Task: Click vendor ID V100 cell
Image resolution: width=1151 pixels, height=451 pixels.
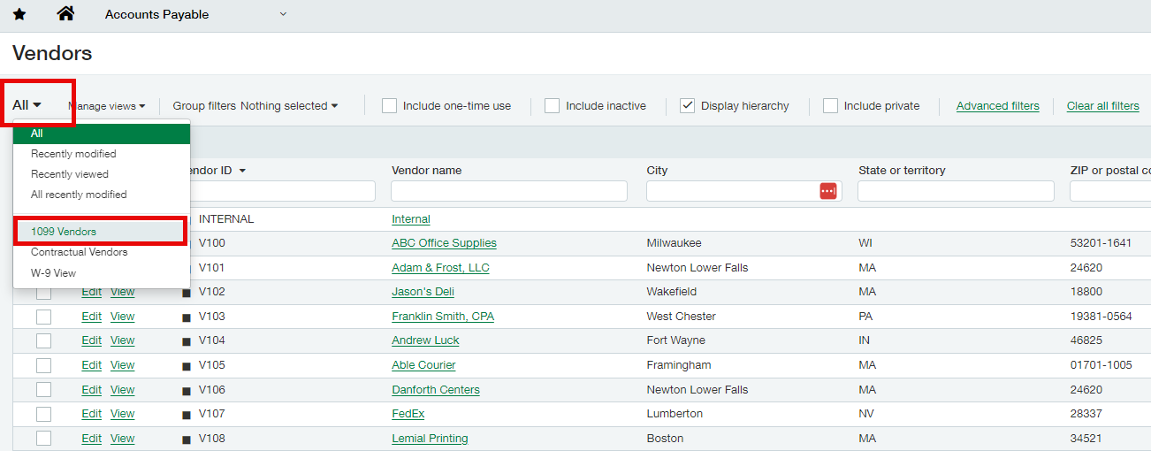Action: click(x=212, y=243)
